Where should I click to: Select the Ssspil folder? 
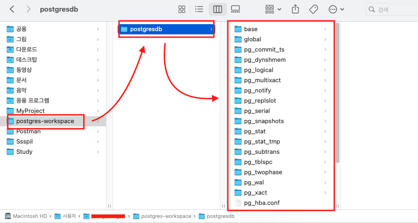pyautogui.click(x=53, y=142)
